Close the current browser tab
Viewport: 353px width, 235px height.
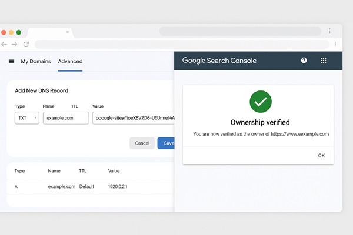68,32
